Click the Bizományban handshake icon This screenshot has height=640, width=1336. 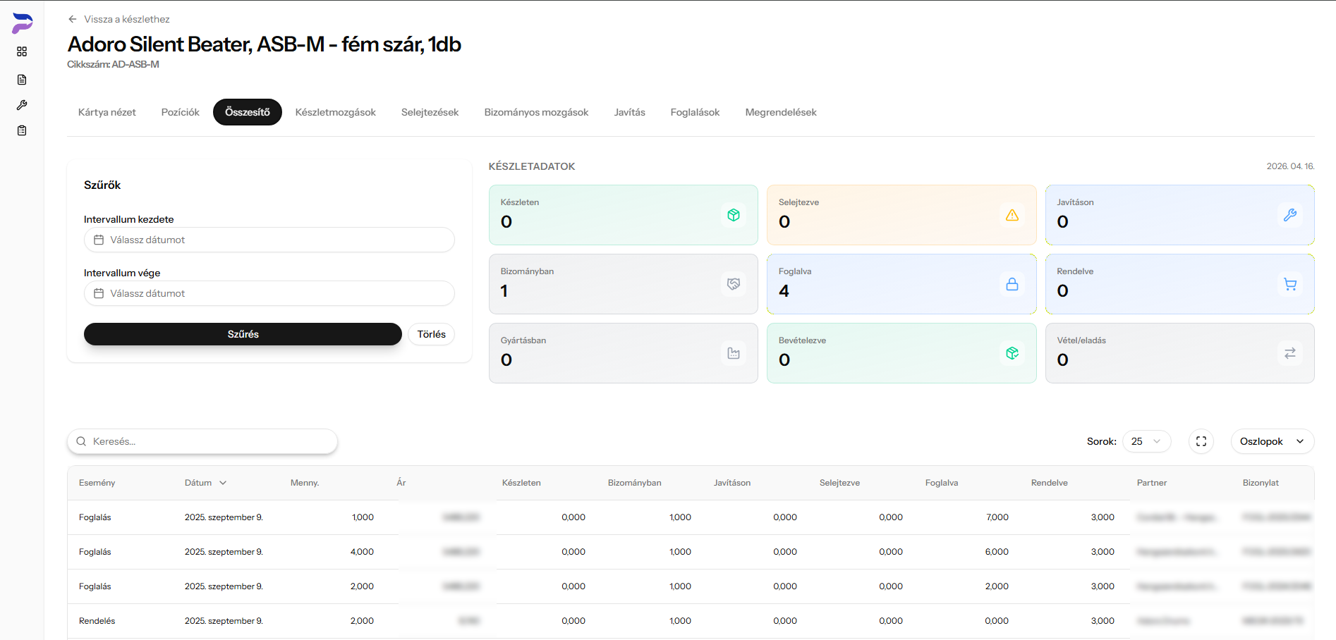pyautogui.click(x=734, y=284)
